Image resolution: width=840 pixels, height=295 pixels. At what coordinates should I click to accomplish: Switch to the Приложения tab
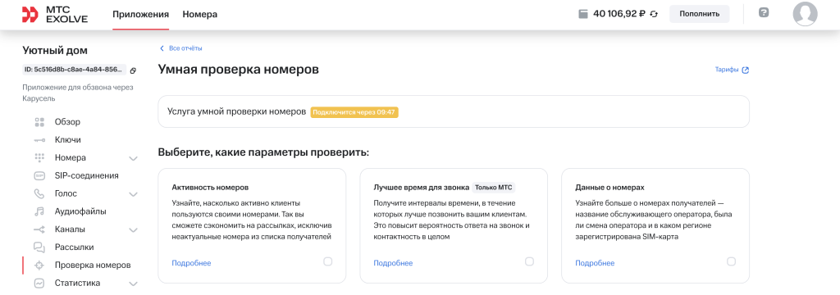(140, 15)
